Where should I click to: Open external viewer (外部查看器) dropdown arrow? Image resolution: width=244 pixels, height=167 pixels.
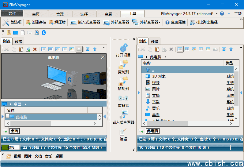160,23
